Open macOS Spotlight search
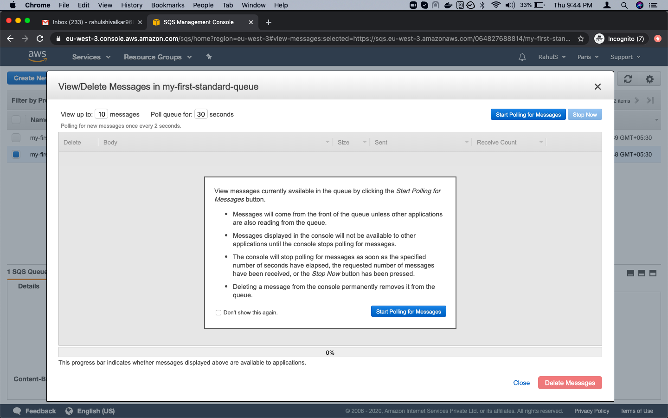 click(x=624, y=5)
